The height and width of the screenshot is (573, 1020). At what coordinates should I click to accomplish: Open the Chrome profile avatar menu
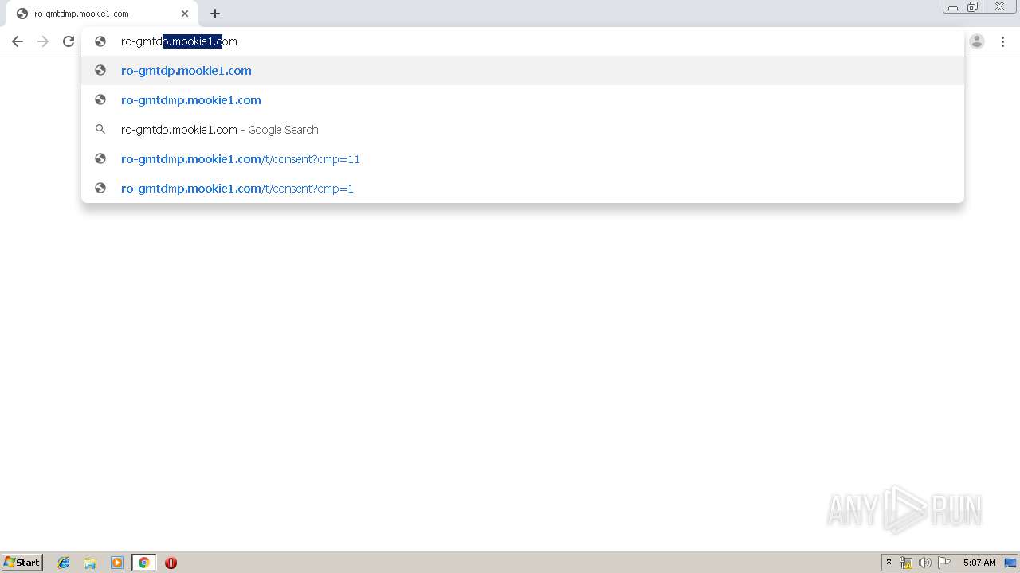click(x=977, y=41)
